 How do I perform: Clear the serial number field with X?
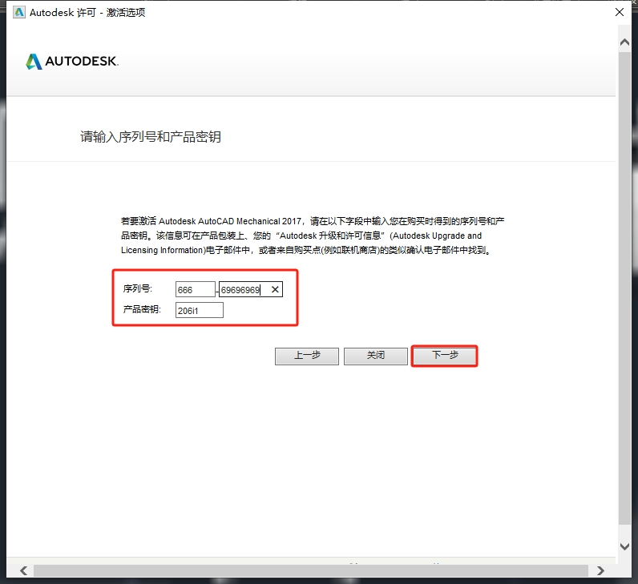click(x=274, y=290)
